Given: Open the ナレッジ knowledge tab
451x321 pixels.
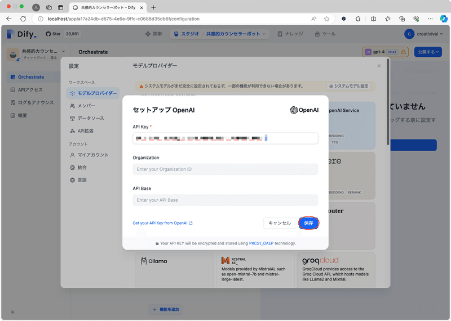Looking at the screenshot, I should (x=290, y=34).
